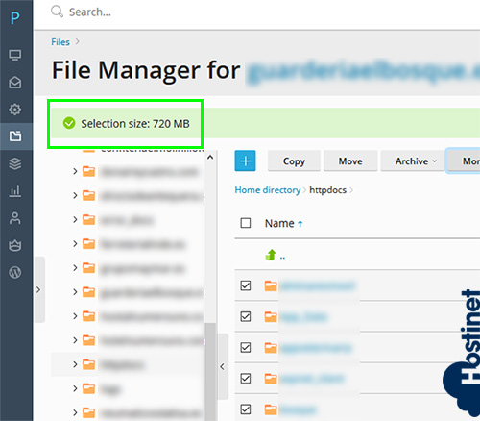
Task: Click the 'Selection size: 720 MB' message
Action: pos(135,124)
